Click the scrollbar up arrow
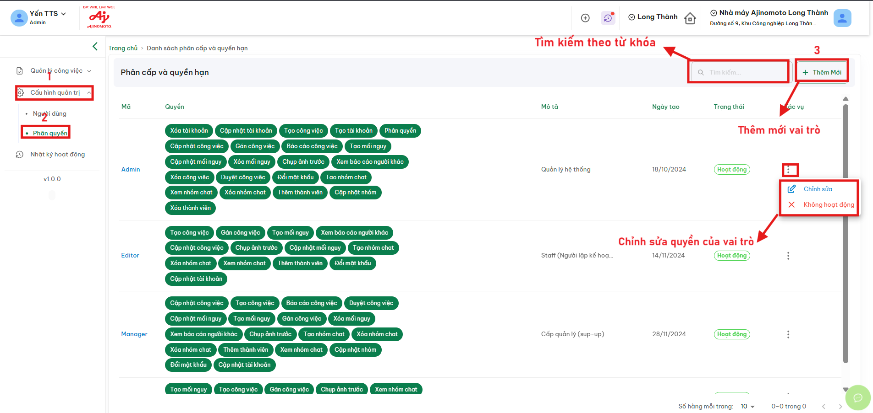The image size is (873, 413). tap(846, 99)
